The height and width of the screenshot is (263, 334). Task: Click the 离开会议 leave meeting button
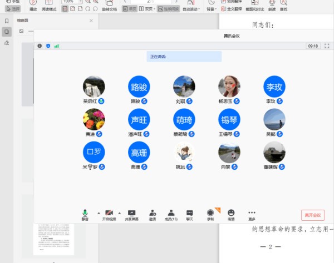click(x=312, y=215)
